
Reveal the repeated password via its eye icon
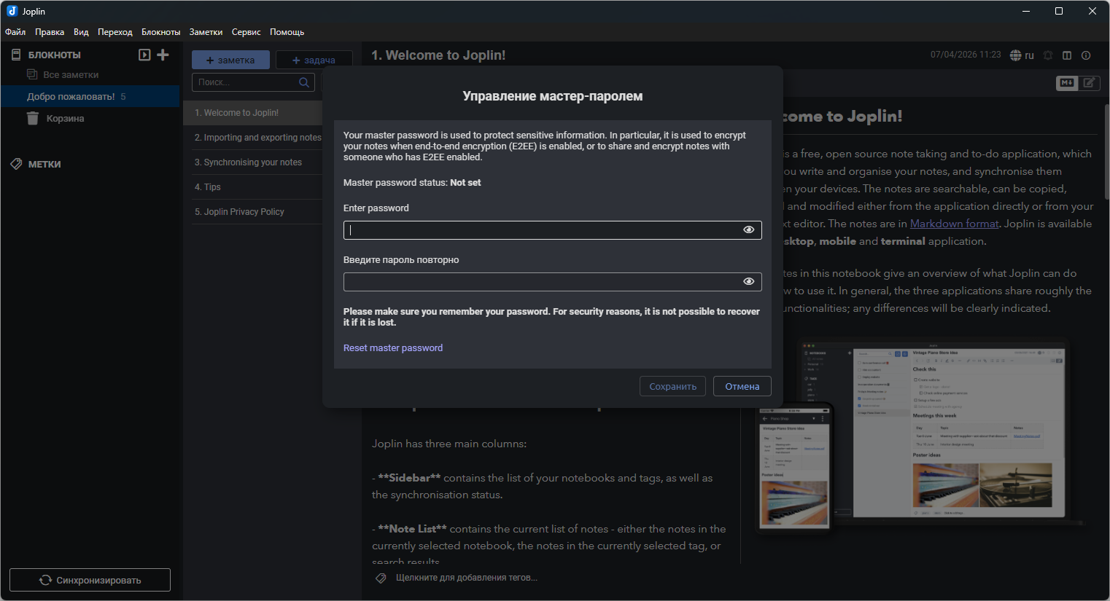click(x=749, y=281)
